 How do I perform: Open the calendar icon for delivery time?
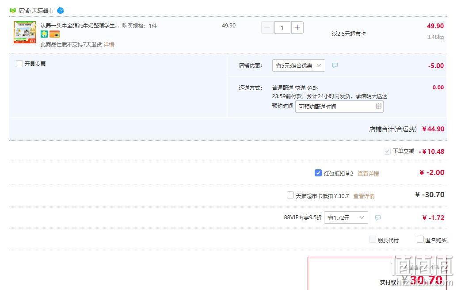pyautogui.click(x=378, y=106)
